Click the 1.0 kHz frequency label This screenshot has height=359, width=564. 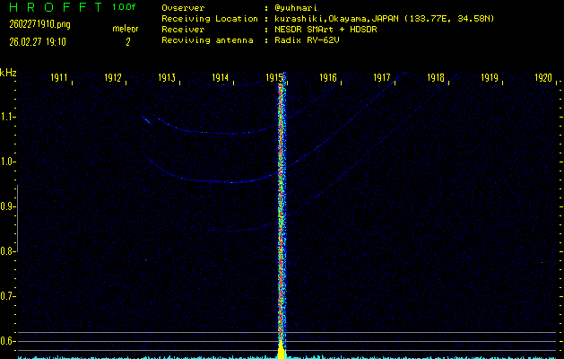[8, 162]
